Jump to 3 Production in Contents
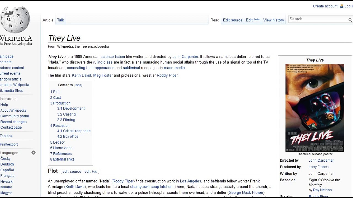This screenshot has width=353, height=198. click(x=60, y=103)
